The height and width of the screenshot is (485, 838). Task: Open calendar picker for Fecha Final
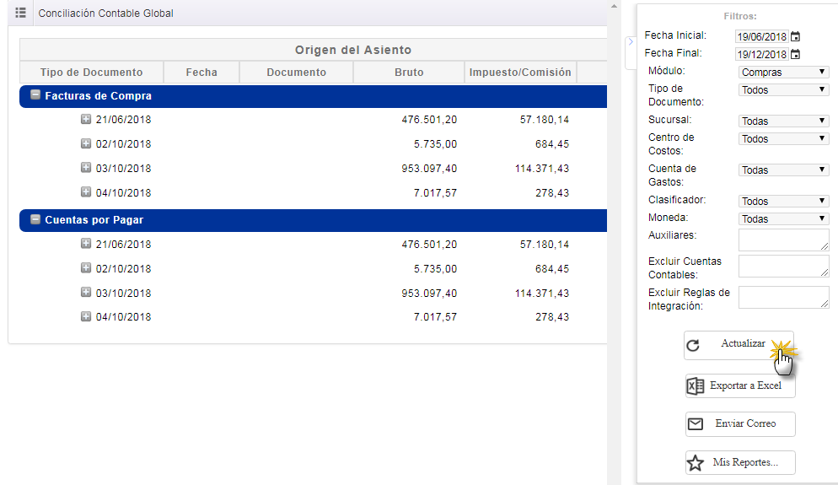coord(795,55)
